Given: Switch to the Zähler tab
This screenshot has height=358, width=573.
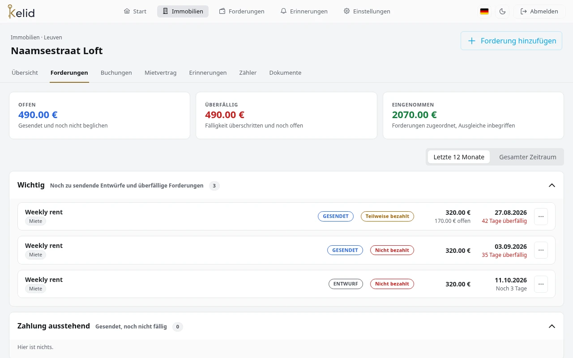Looking at the screenshot, I should click(248, 72).
